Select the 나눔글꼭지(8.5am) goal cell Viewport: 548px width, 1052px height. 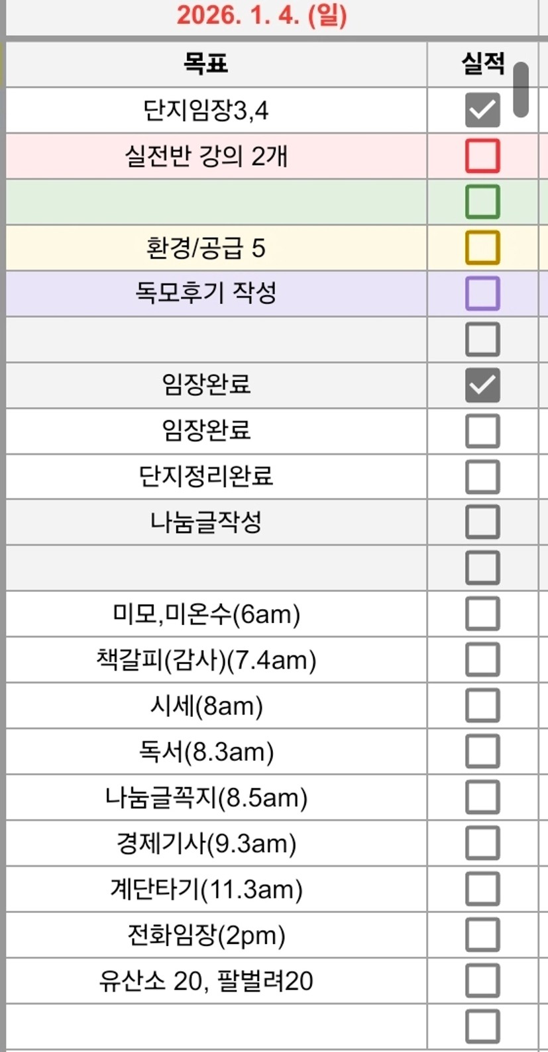[x=206, y=798]
